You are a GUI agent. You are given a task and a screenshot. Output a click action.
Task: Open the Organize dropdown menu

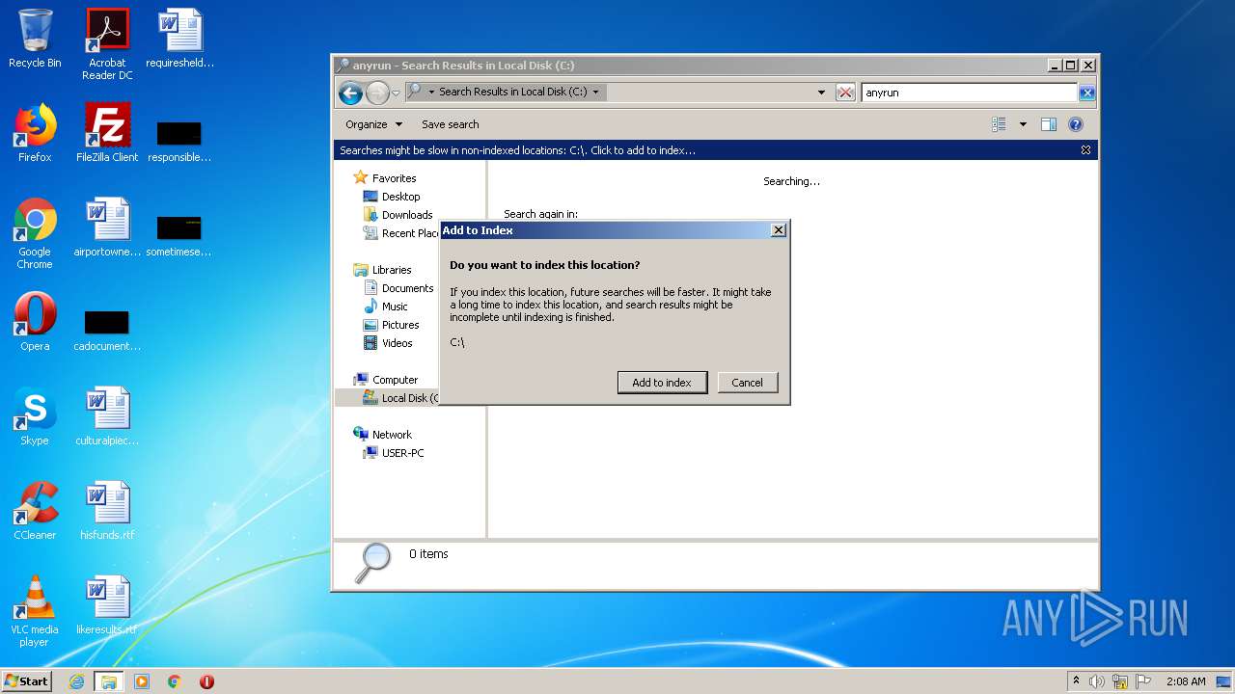point(372,124)
